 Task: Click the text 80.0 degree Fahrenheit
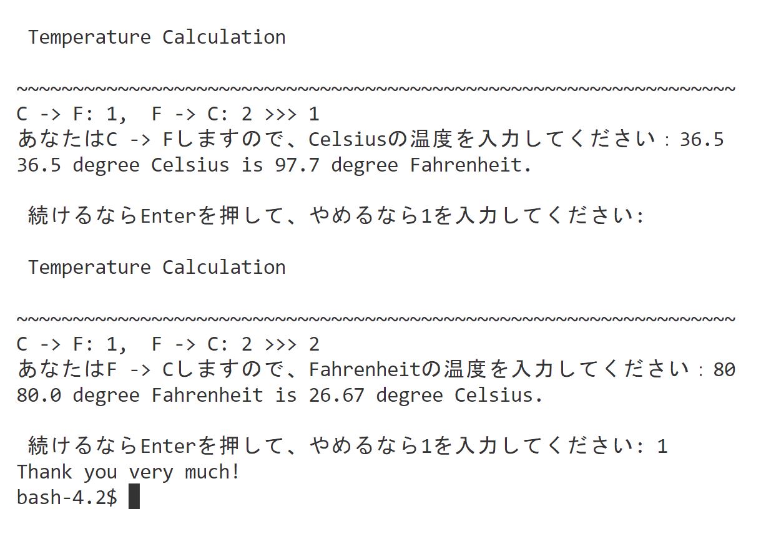[x=140, y=396]
